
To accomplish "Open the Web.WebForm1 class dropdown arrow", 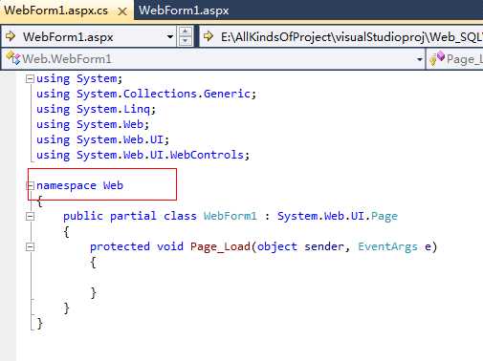I will click(420, 59).
